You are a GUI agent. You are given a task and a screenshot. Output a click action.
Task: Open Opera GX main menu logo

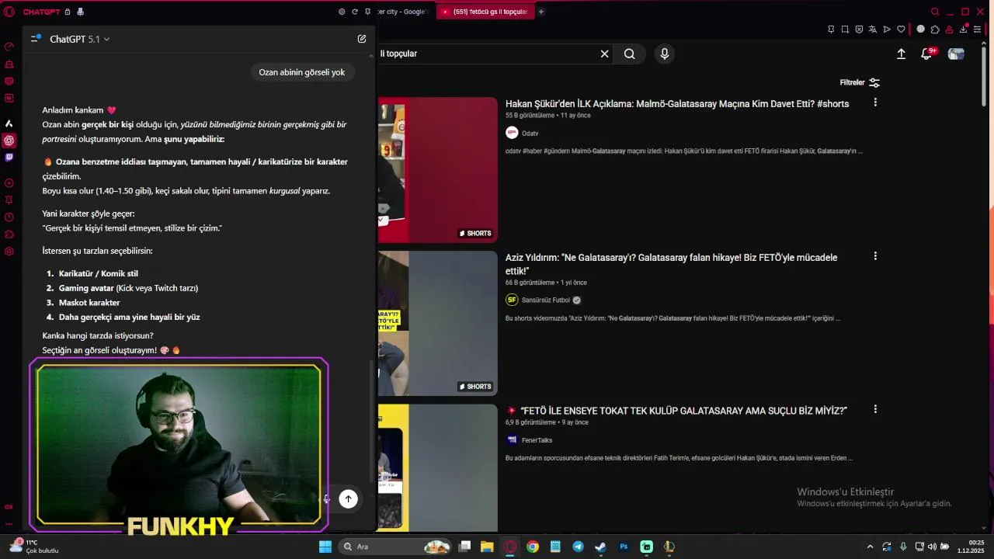click(9, 12)
